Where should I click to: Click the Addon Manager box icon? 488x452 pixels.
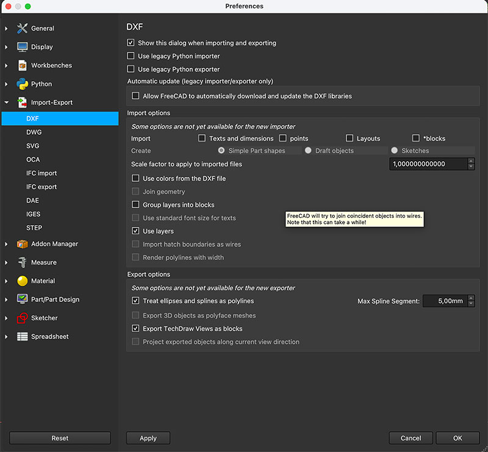(22, 244)
